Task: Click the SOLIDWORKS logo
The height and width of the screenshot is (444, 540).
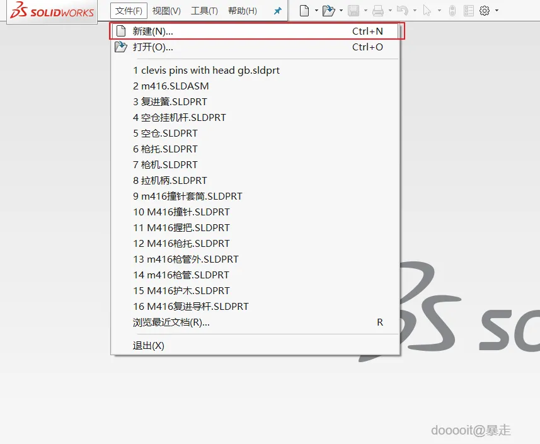Action: pos(52,11)
